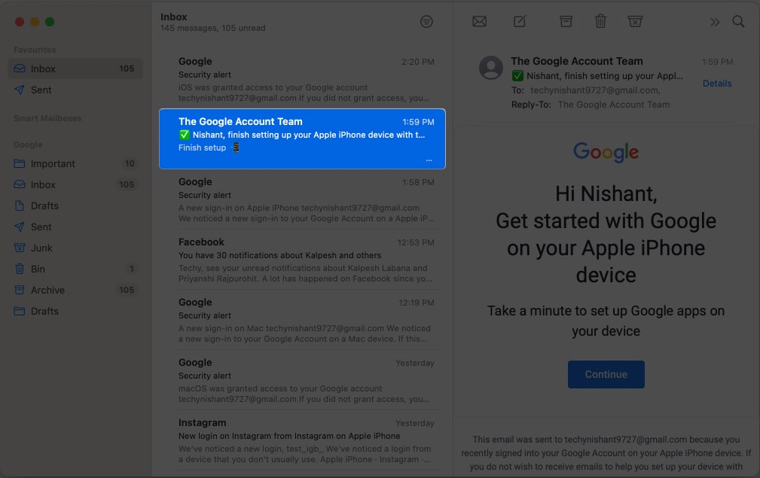Click the Favourites Sent paper plane icon
The width and height of the screenshot is (760, 478).
[x=20, y=90]
